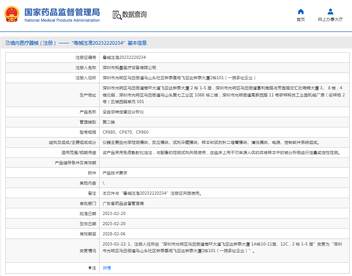Click the 注册人住所 address value
Screen dimensions: 352x276
click(179, 78)
